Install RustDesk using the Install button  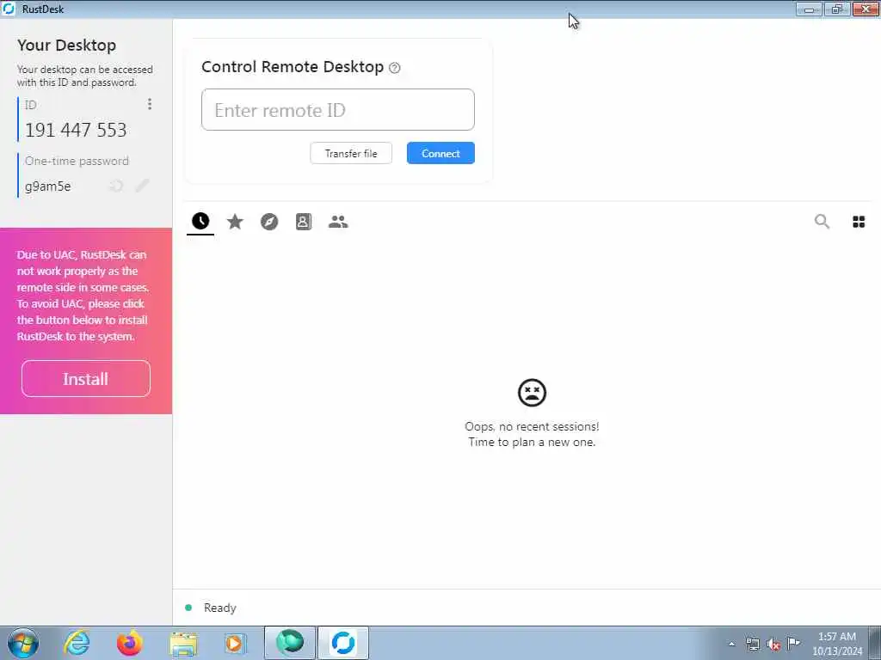85,379
